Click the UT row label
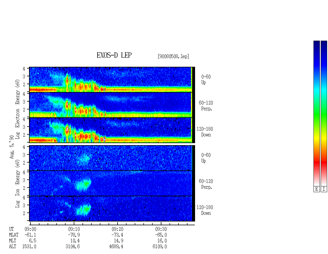 click(12, 229)
